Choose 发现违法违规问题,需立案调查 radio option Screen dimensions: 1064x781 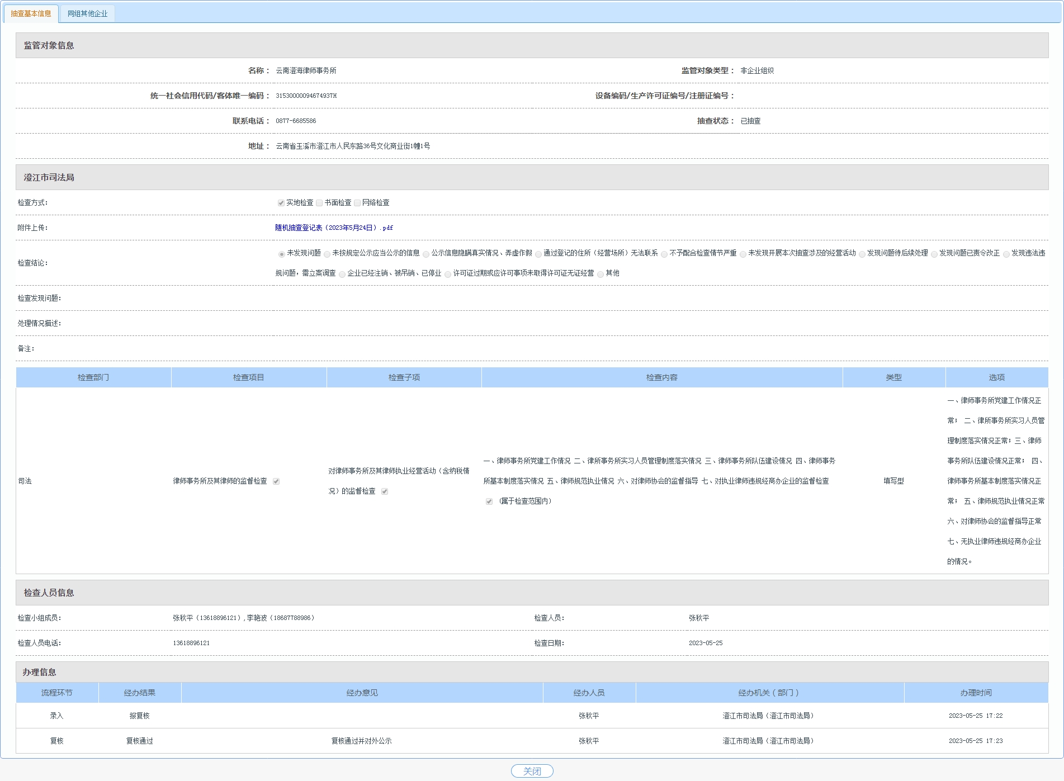pyautogui.click(x=1006, y=254)
